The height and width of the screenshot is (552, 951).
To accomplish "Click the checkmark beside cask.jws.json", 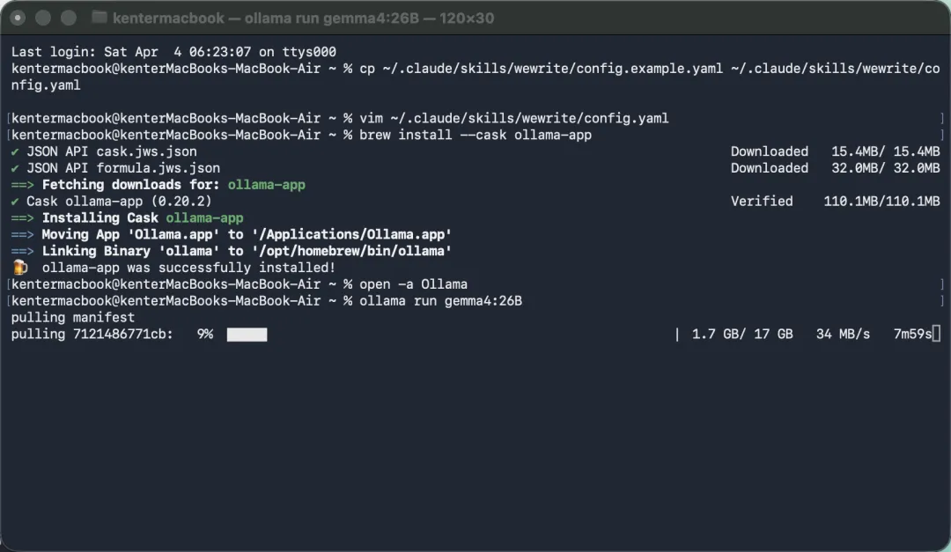I will click(x=15, y=151).
